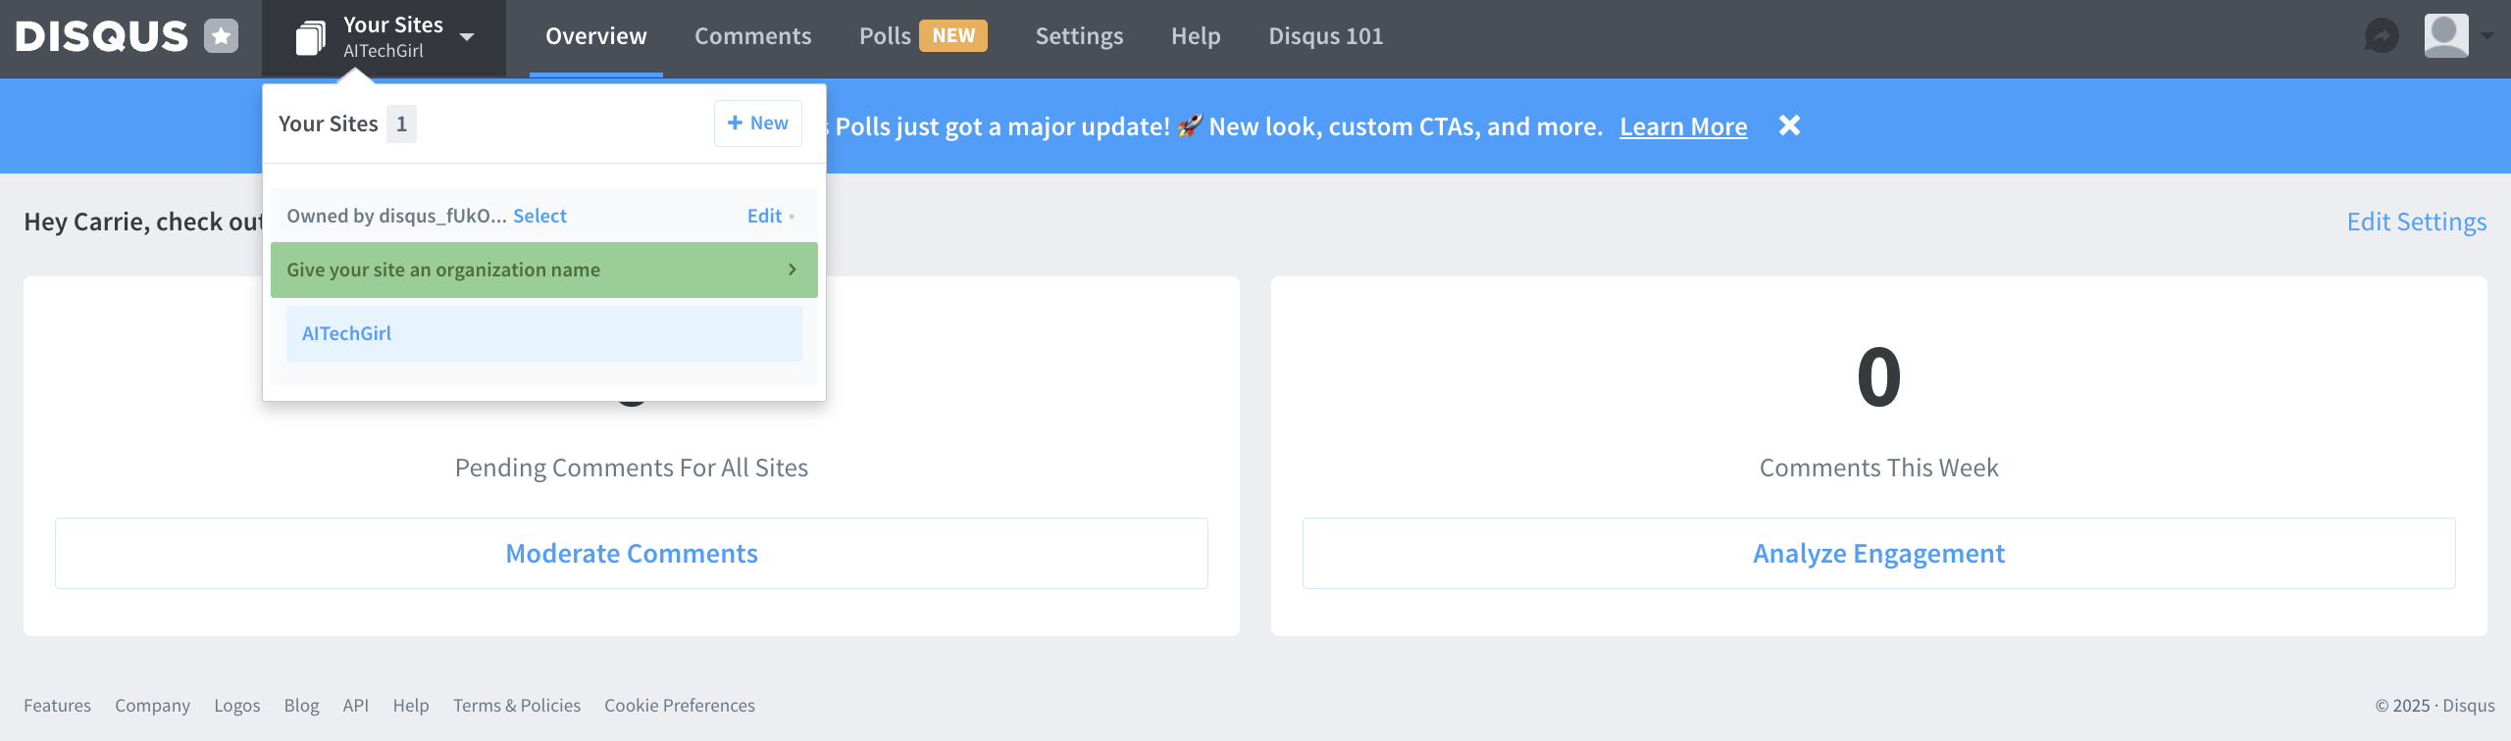Click Comments This Week label
This screenshot has width=2511, height=741.
[1879, 468]
